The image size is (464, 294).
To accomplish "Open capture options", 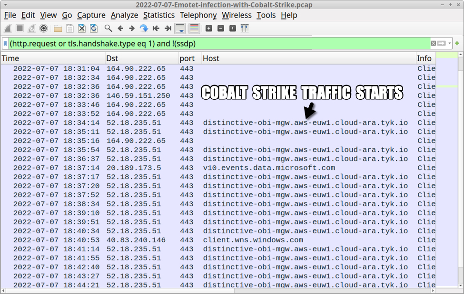I will click(x=43, y=28).
